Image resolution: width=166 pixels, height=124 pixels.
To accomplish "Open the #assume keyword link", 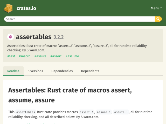I will (x=72, y=56).
